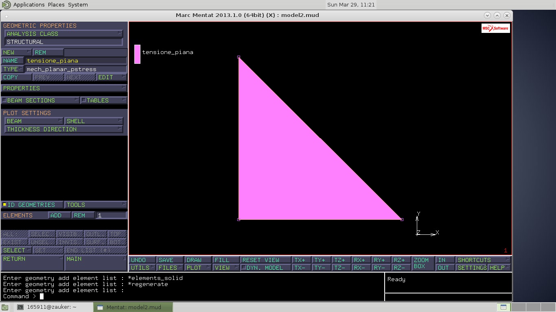
Task: Click the TX+ translate button
Action: [302, 260]
